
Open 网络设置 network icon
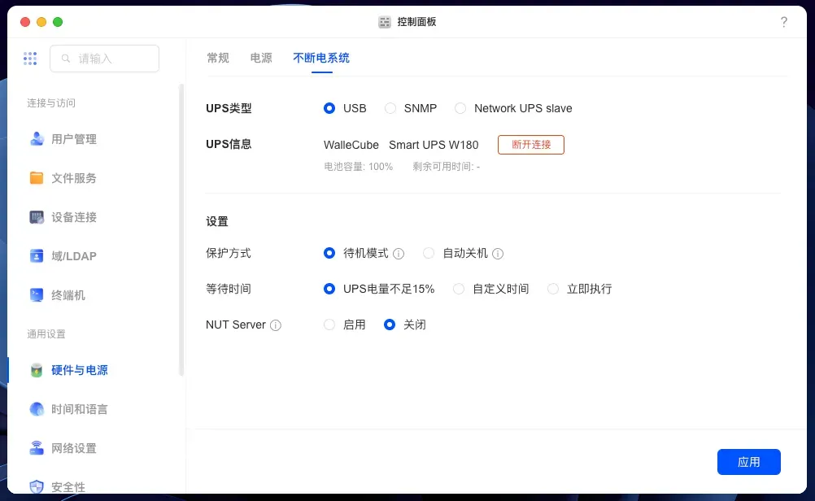(x=37, y=448)
